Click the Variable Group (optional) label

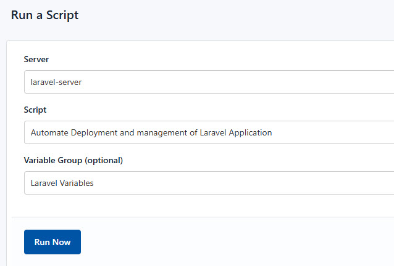point(73,160)
